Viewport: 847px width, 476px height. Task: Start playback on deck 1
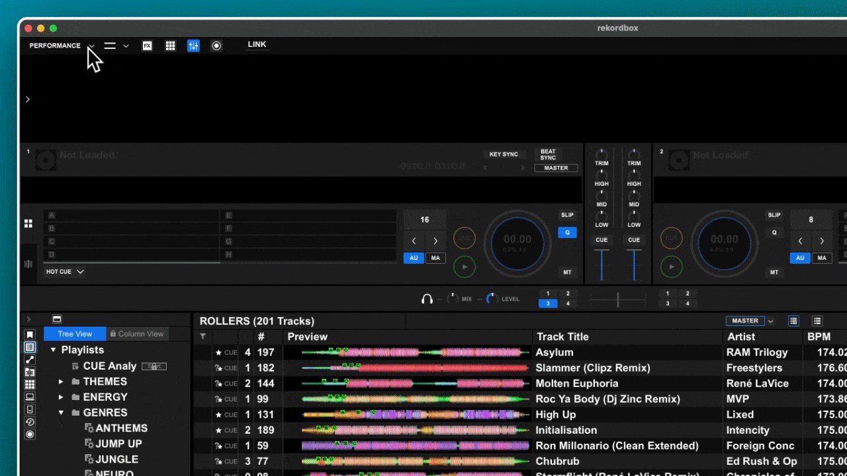465,266
